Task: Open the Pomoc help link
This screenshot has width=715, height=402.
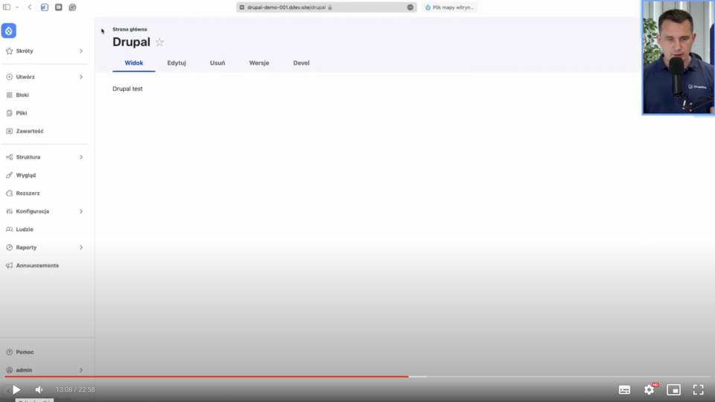Action: [25, 352]
